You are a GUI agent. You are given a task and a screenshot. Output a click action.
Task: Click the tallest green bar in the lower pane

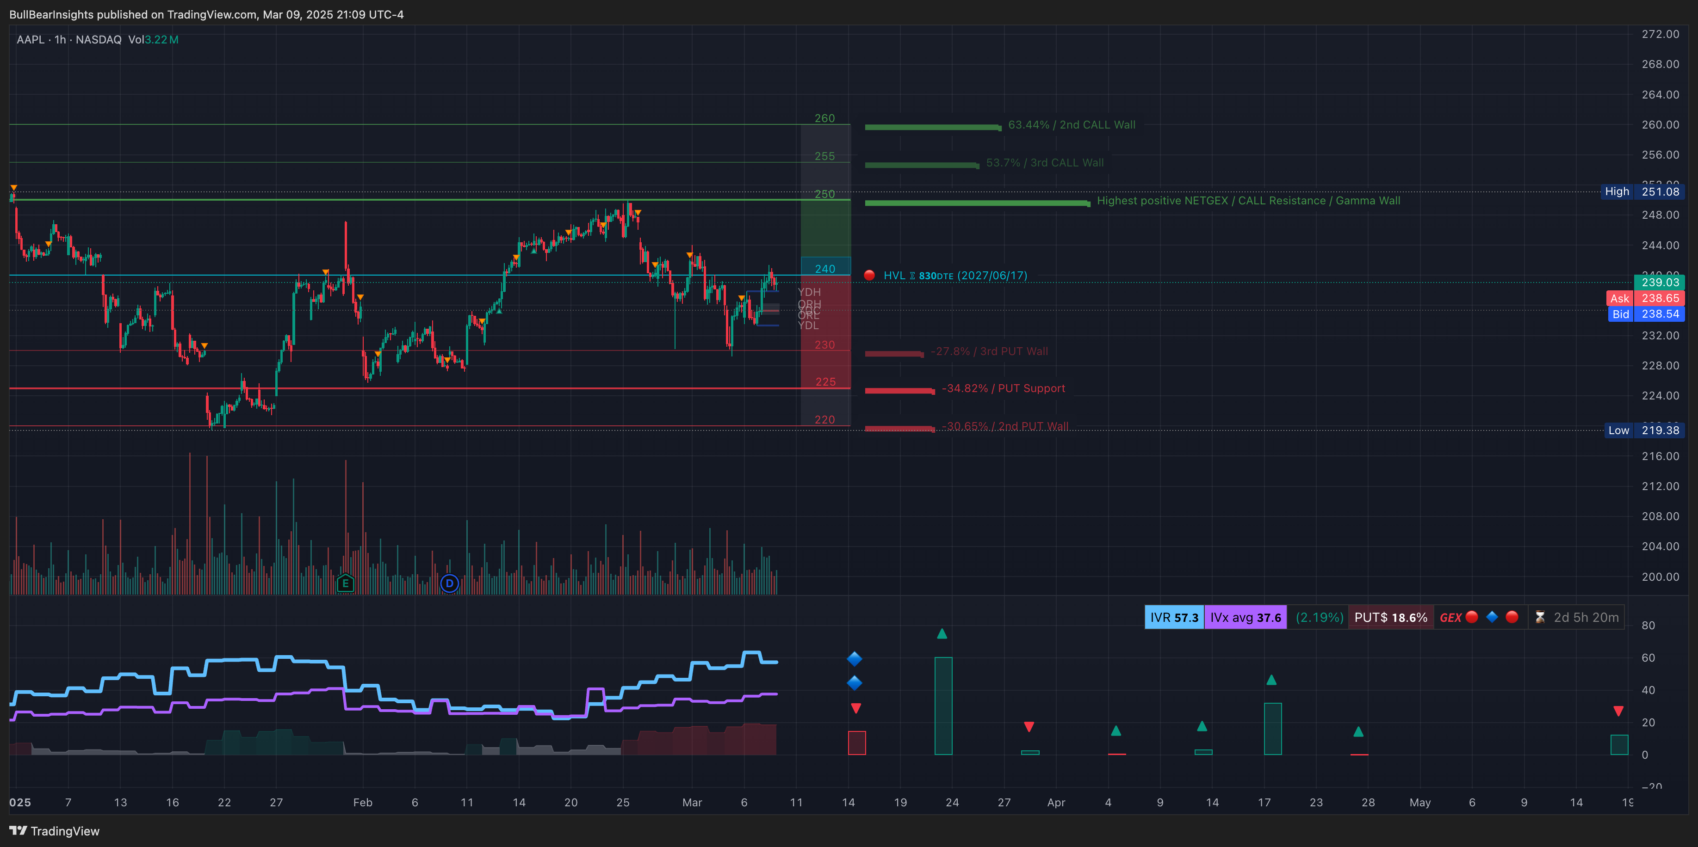tap(943, 706)
